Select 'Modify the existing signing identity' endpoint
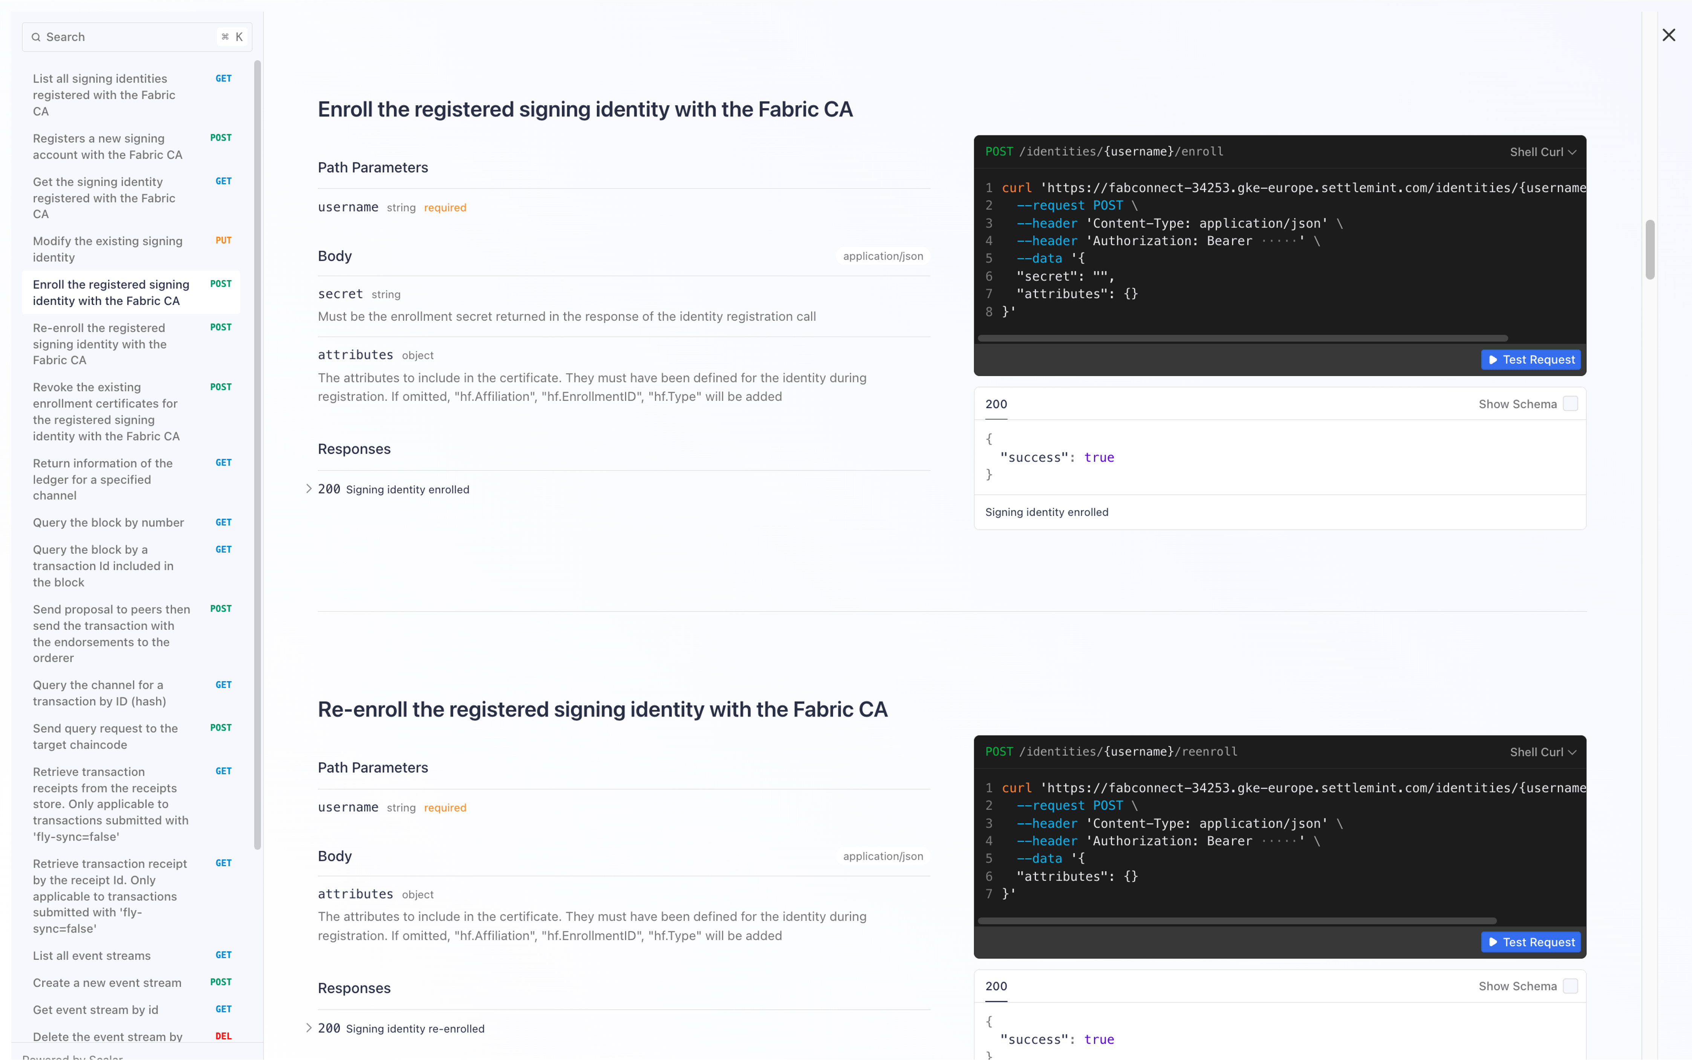This screenshot has width=1692, height=1060. (x=109, y=249)
